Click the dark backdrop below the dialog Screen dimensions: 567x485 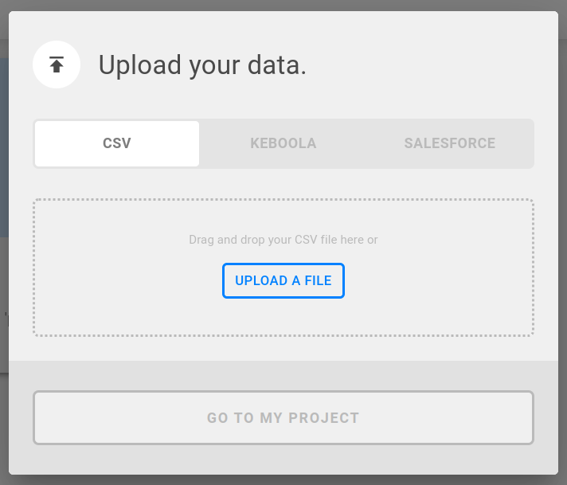click(283, 480)
